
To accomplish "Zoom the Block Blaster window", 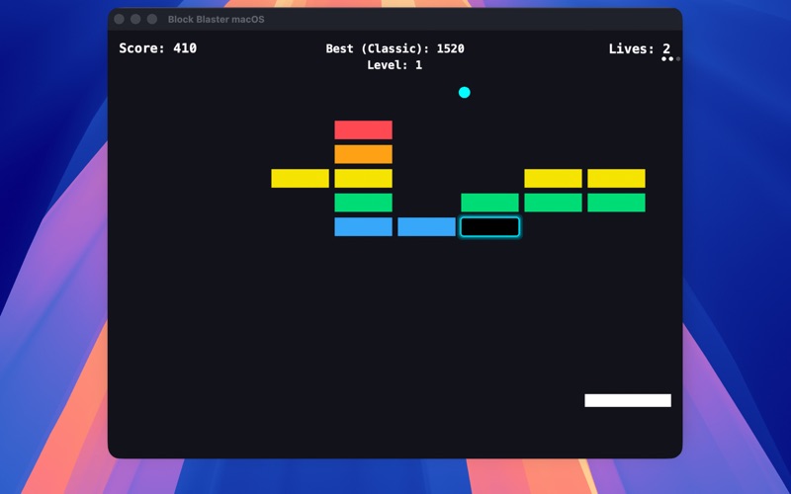I will (152, 19).
